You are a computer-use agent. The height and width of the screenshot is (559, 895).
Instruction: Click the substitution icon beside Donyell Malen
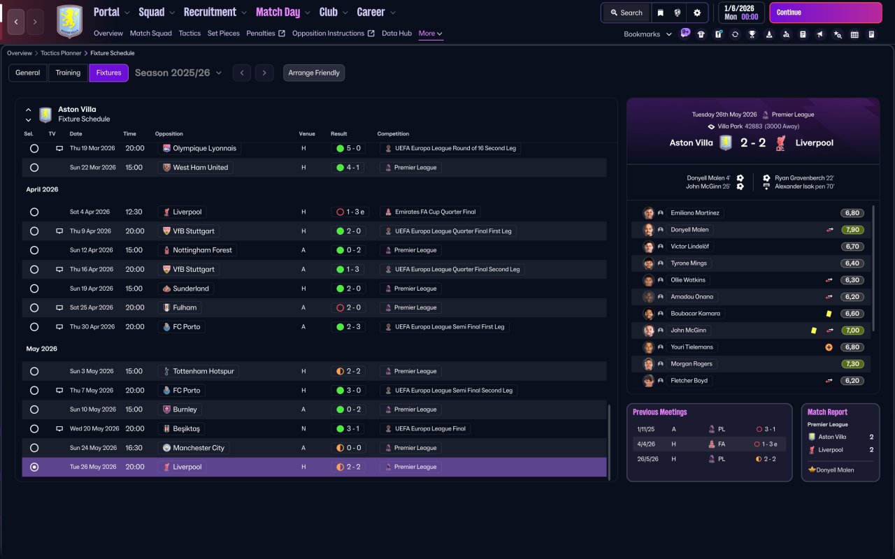pos(829,230)
